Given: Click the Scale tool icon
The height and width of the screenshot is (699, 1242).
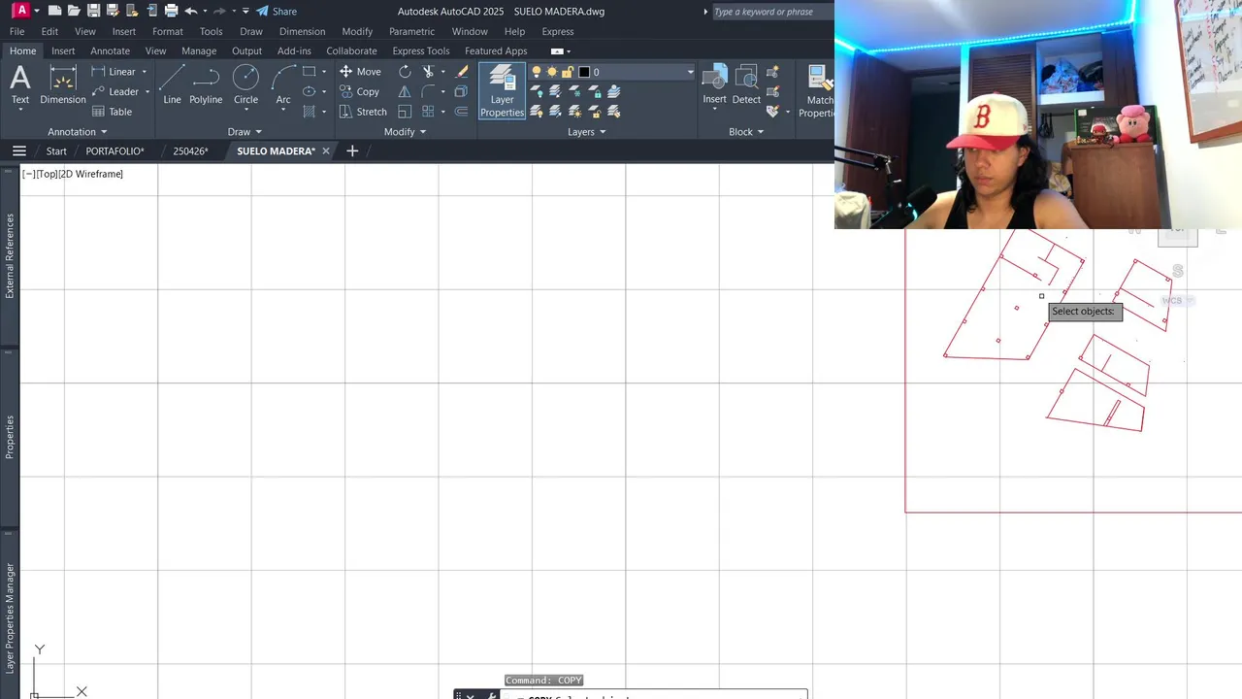Looking at the screenshot, I should coord(405,112).
